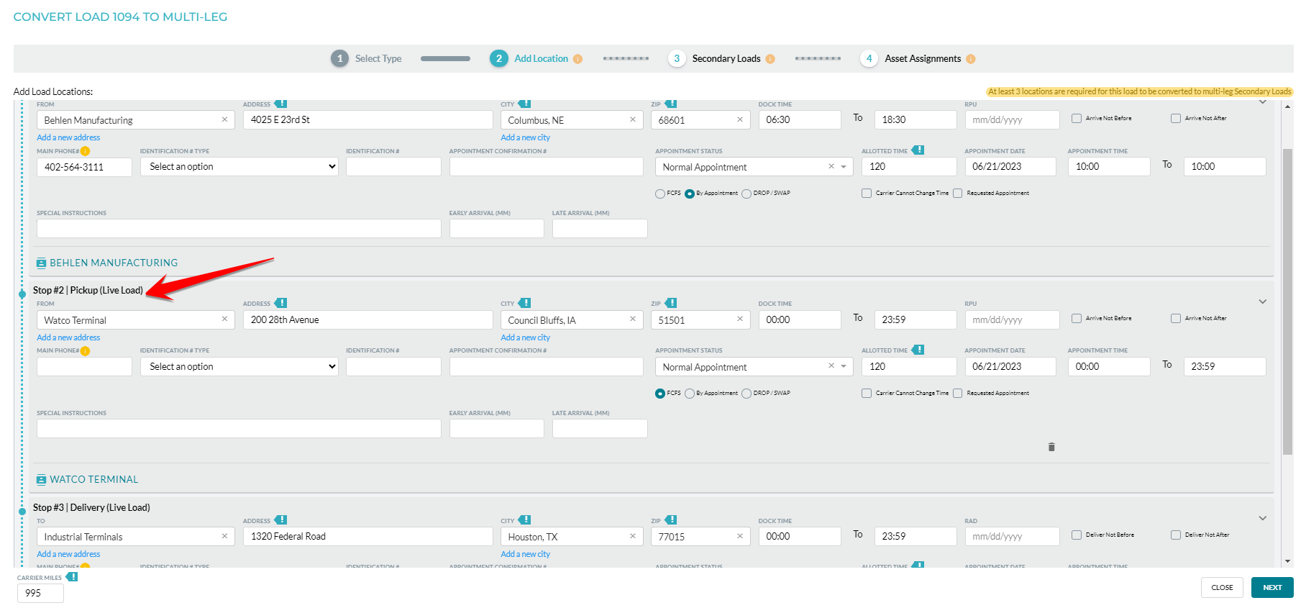Clear the Council Bluffs, IA city field
This screenshot has width=1306, height=608.
pos(633,319)
